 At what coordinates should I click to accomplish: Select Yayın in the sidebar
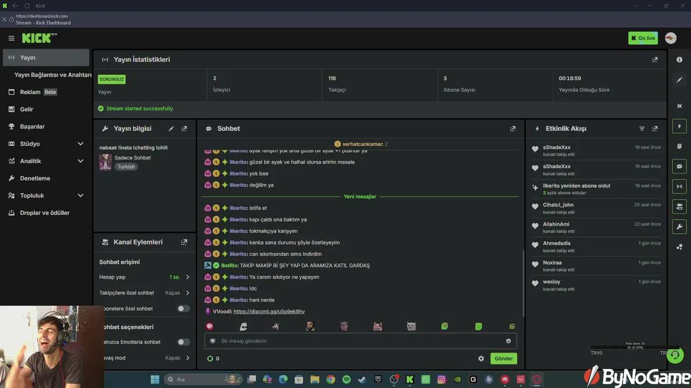[x=46, y=58]
